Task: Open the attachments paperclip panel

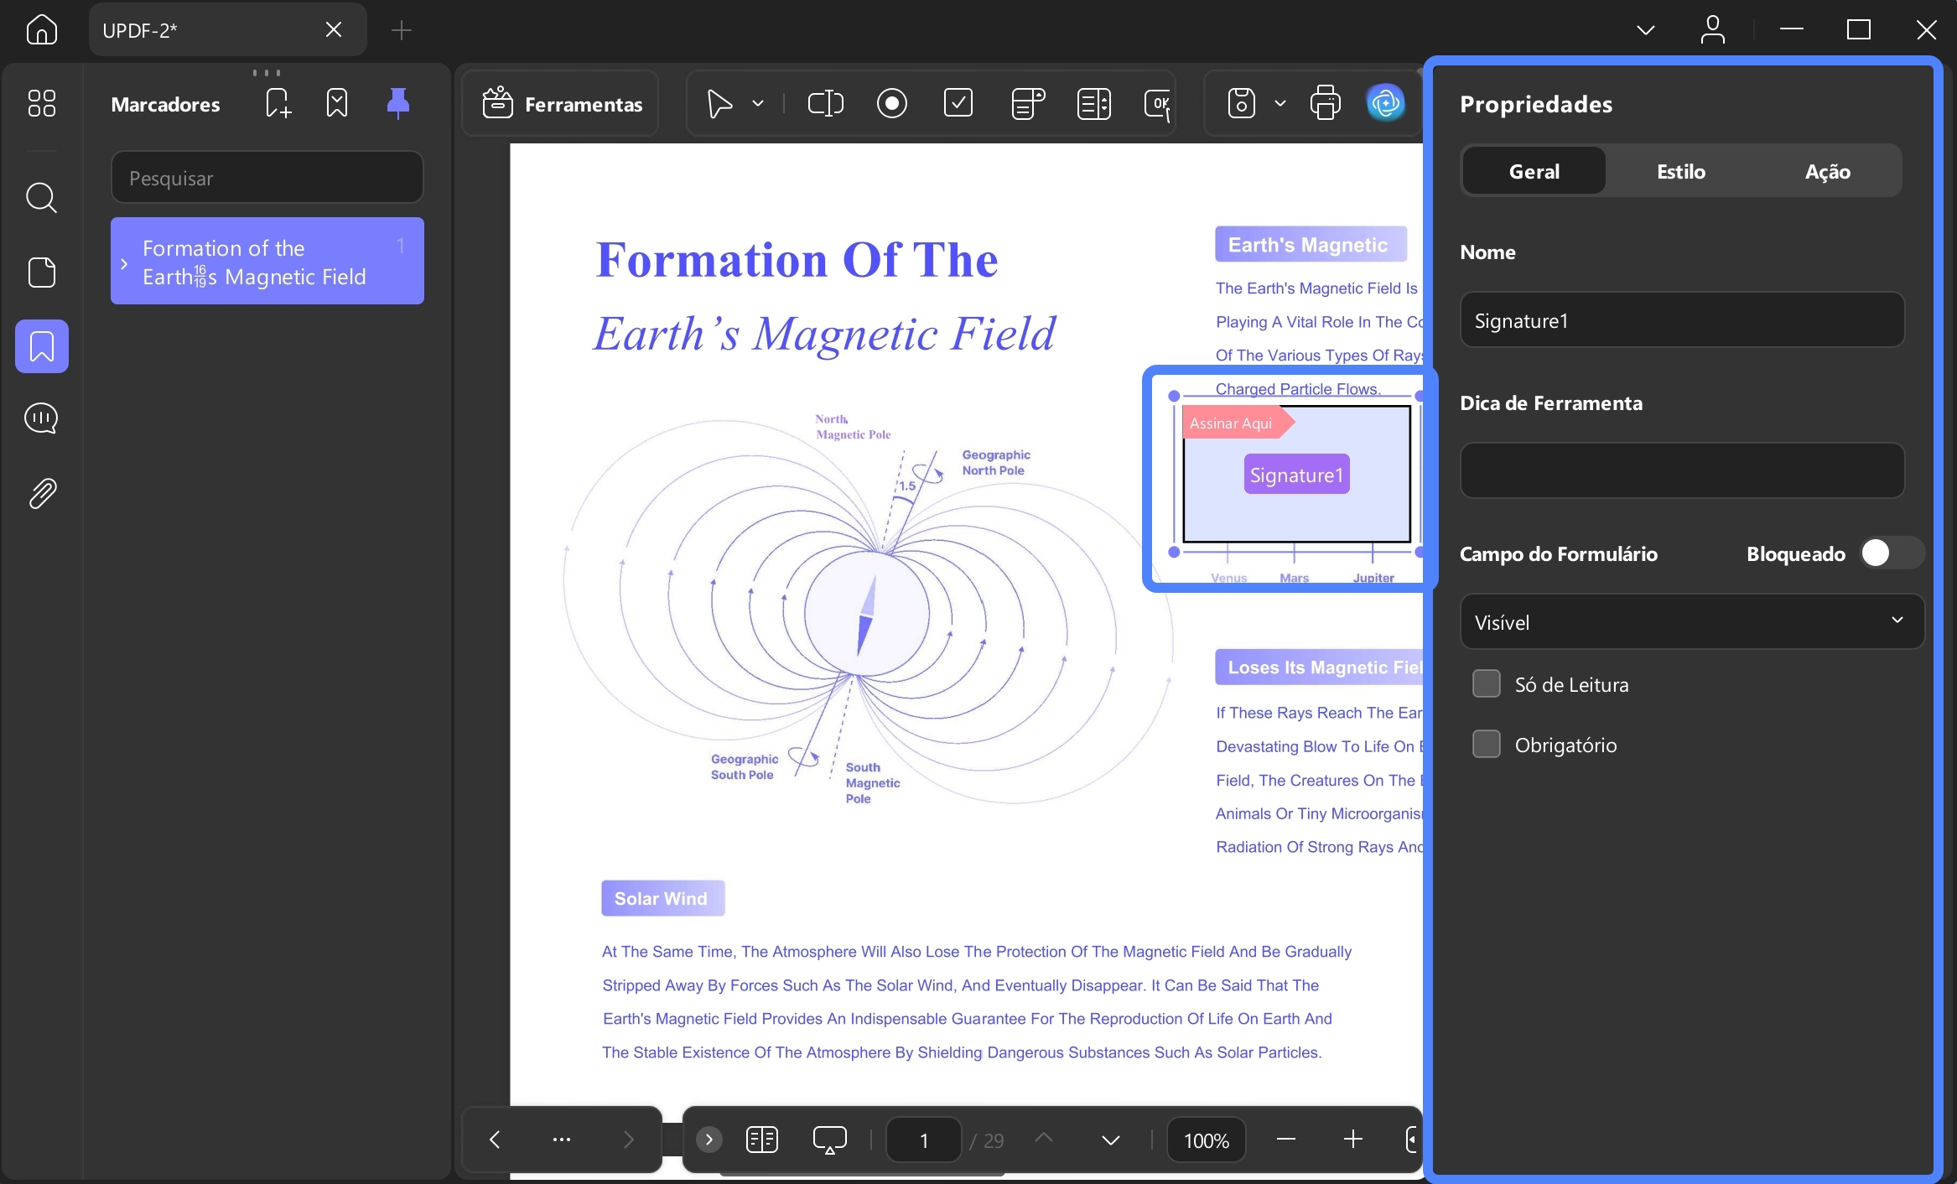Action: tap(42, 494)
